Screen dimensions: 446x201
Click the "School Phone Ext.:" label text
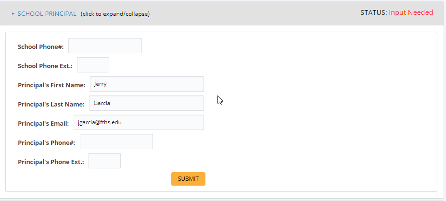pos(45,66)
